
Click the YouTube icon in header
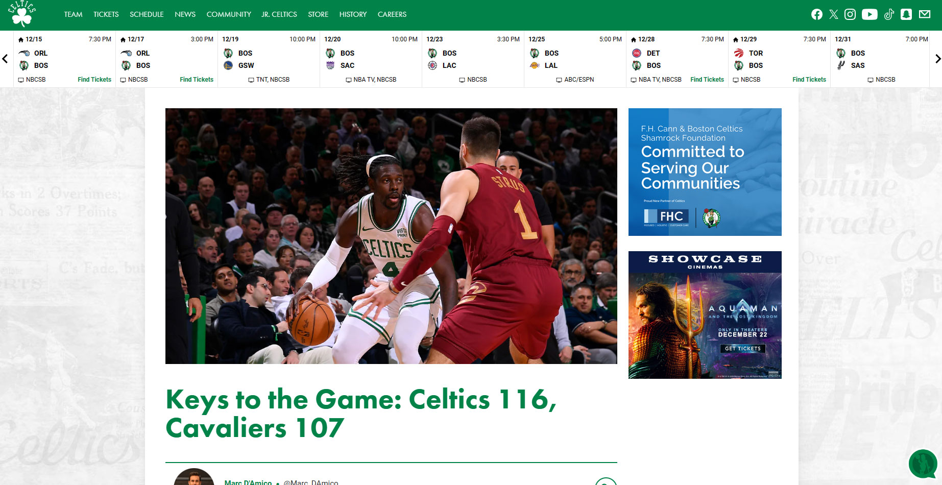[x=869, y=14]
